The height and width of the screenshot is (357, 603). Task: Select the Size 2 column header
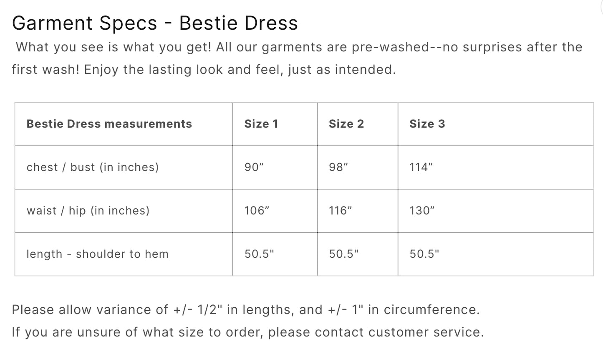tap(346, 124)
